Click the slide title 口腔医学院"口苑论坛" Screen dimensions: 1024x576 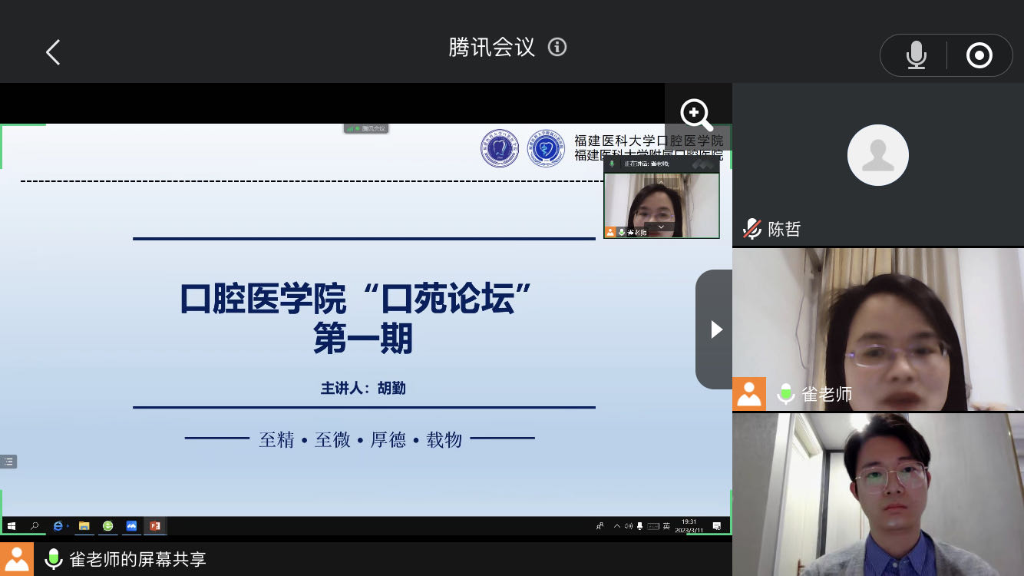tap(357, 298)
